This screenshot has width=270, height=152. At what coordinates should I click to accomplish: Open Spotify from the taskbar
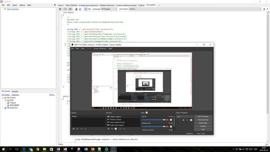(x=106, y=149)
